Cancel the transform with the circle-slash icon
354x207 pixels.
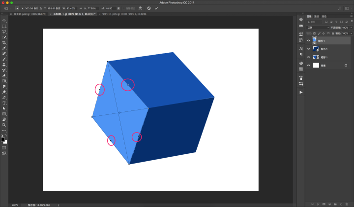(148, 8)
